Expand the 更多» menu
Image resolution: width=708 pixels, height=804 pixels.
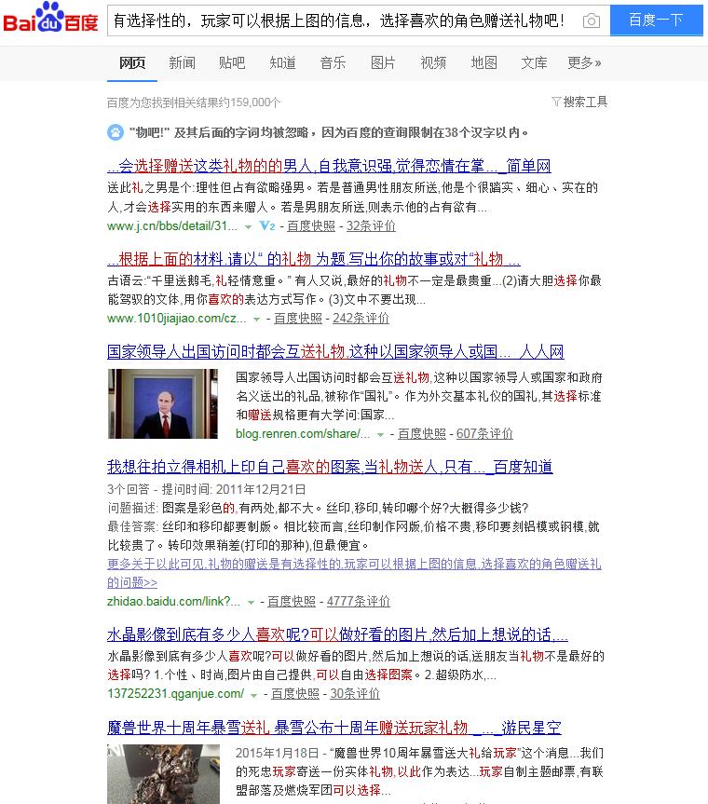(584, 62)
